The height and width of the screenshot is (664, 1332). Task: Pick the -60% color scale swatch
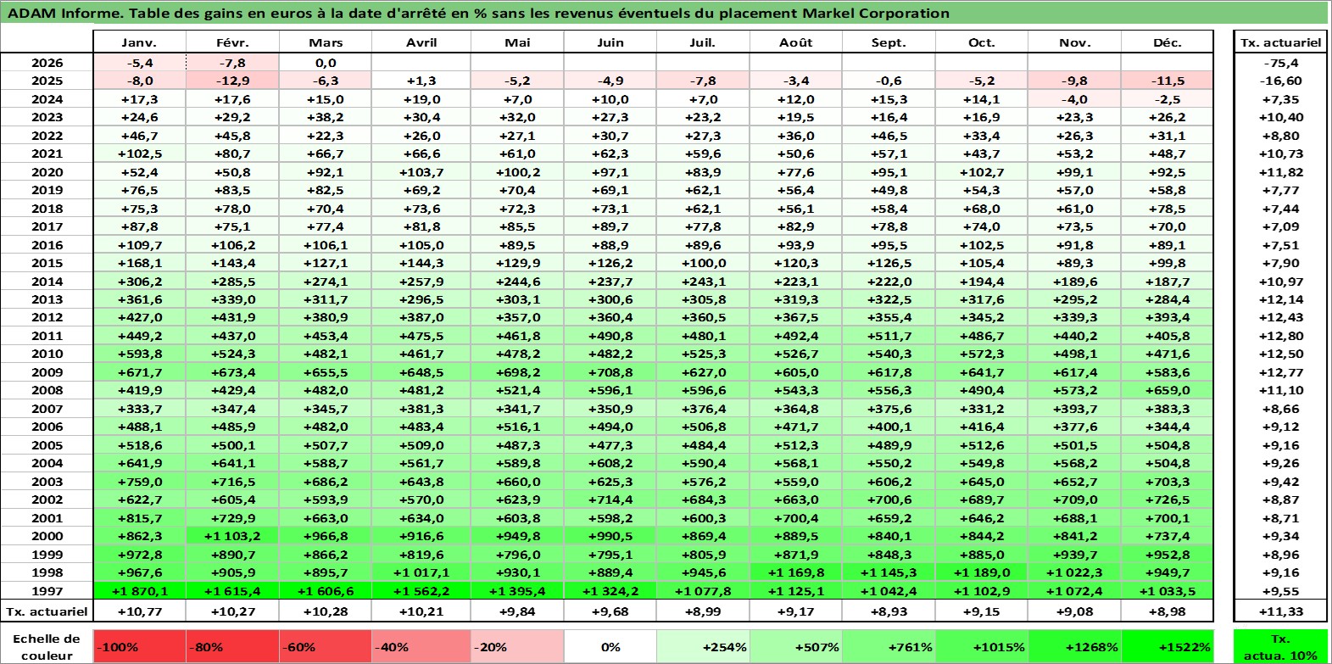point(326,647)
